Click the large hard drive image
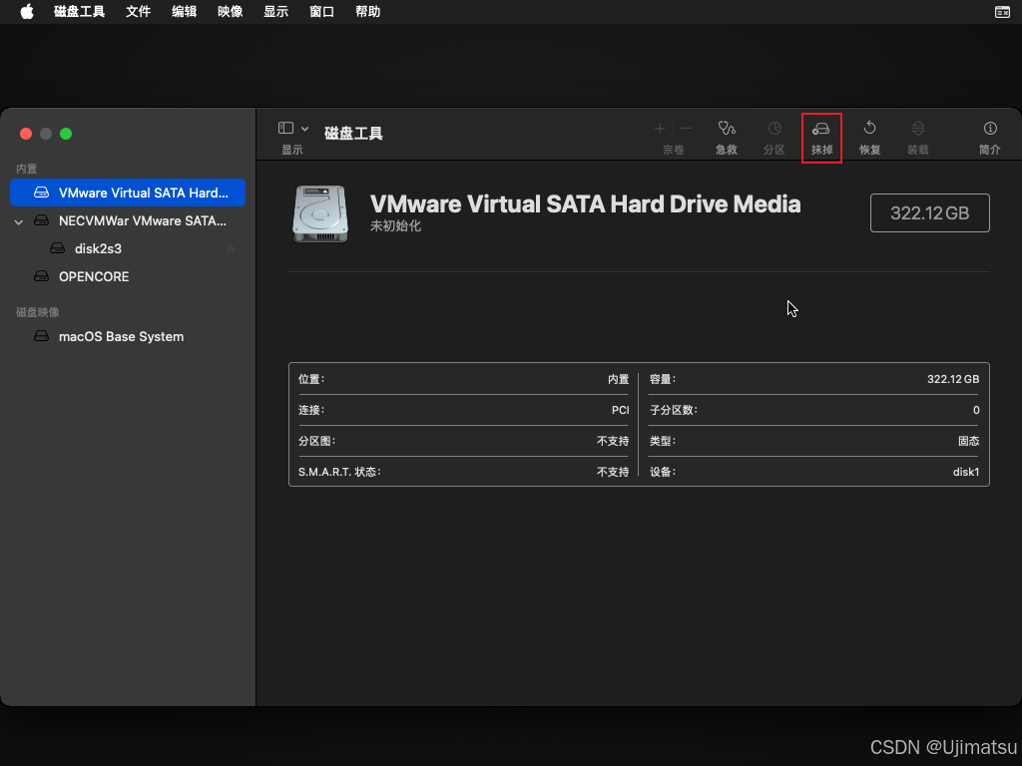 (x=319, y=213)
